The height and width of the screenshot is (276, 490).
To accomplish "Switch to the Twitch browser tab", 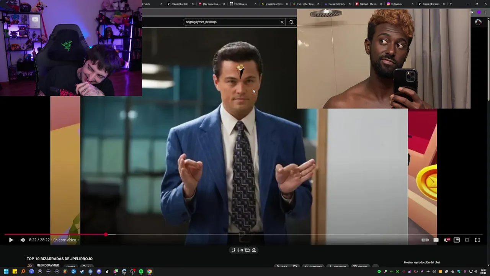I will 151,4.
